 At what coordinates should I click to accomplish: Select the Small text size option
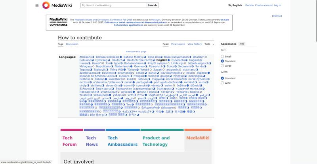click(x=222, y=56)
